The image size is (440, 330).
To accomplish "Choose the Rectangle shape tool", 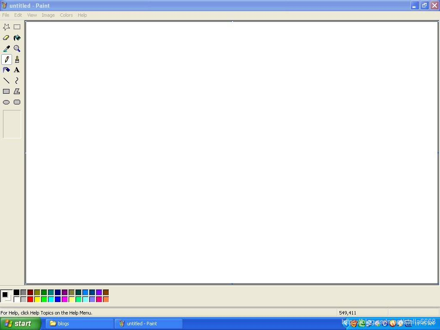I will 6,92.
